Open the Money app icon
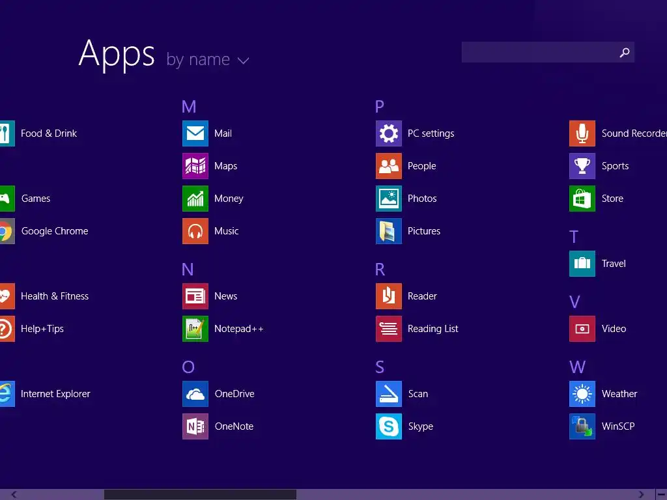 coord(195,198)
